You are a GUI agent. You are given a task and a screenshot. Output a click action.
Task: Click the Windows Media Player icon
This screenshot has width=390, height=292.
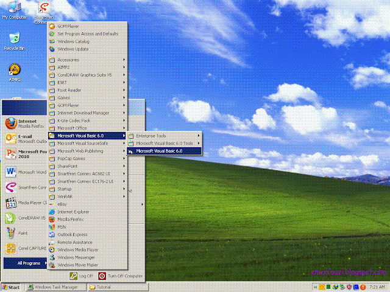point(52,250)
